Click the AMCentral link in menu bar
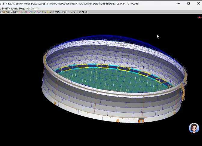Image resolution: width=202 pixels, height=146 pixels. (x=32, y=8)
